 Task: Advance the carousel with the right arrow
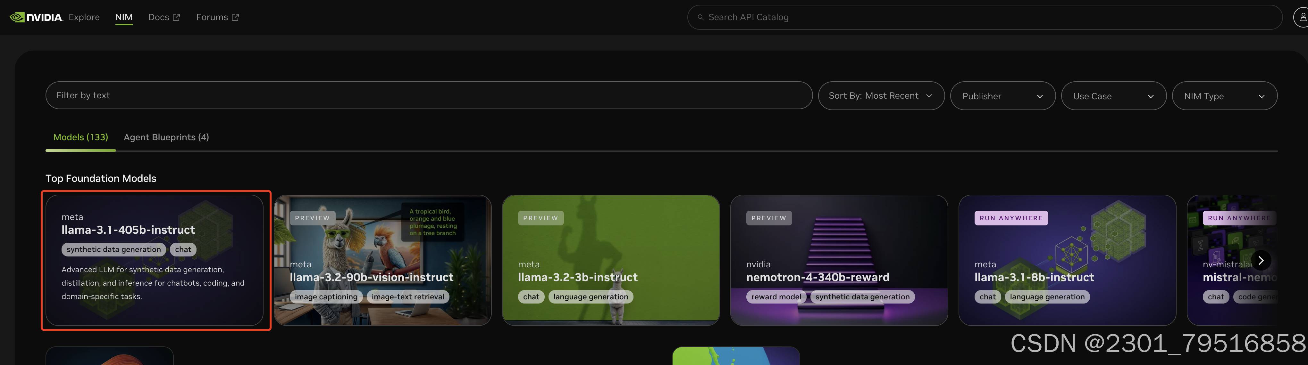click(x=1261, y=260)
